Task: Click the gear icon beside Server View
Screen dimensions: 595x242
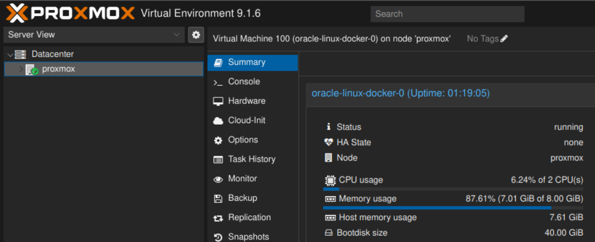Action: point(196,35)
